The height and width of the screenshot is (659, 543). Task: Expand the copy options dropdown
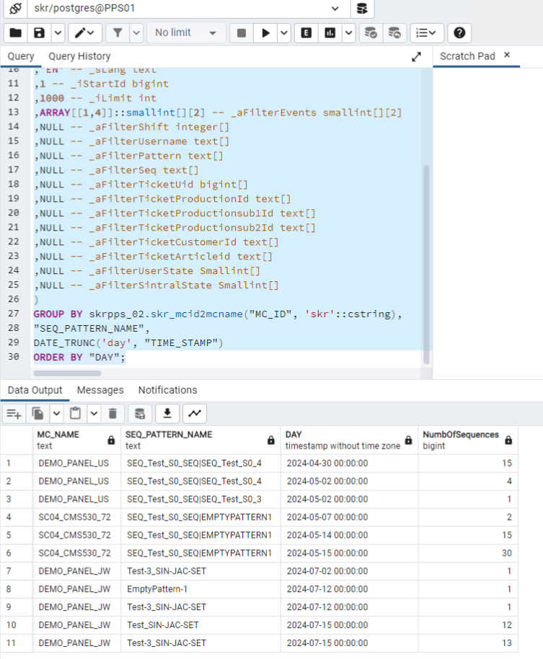click(56, 414)
